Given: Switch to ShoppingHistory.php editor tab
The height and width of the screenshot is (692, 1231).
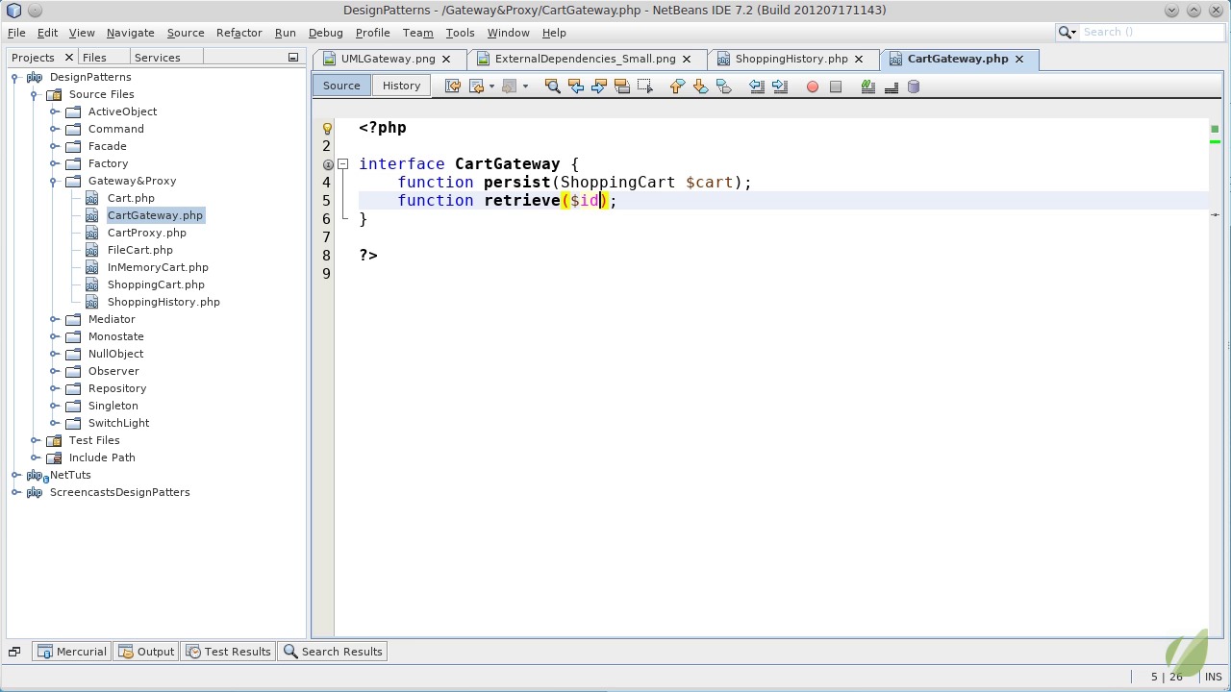Looking at the screenshot, I should [x=791, y=59].
